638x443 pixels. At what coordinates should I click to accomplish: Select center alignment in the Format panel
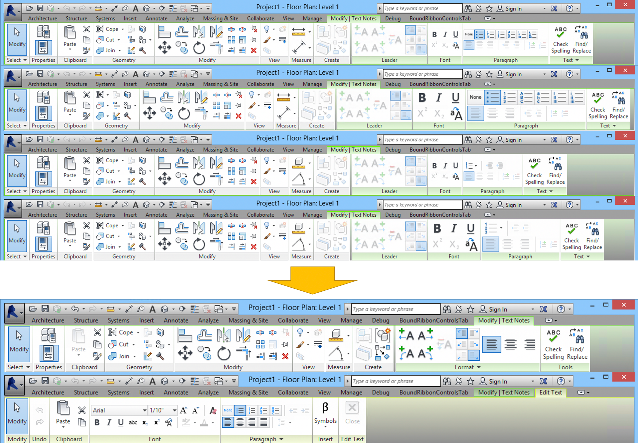(x=510, y=344)
